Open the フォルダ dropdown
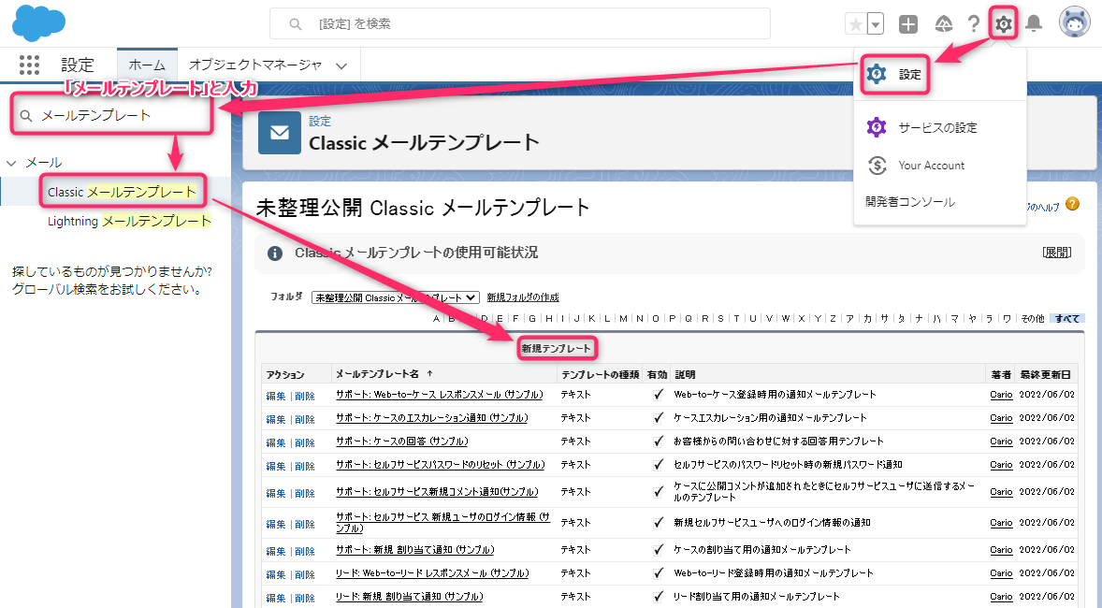This screenshot has width=1102, height=608. (395, 297)
